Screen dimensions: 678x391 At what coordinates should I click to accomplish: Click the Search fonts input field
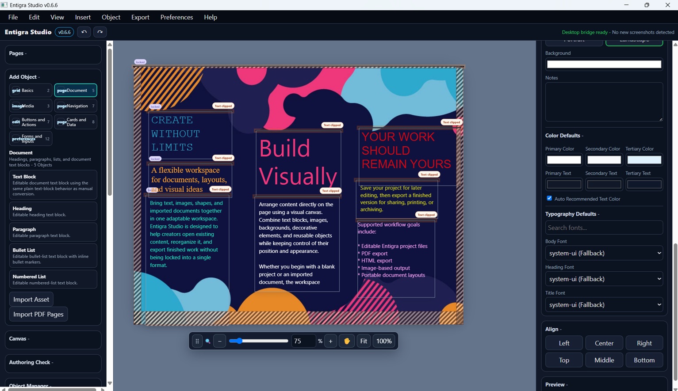pos(604,228)
